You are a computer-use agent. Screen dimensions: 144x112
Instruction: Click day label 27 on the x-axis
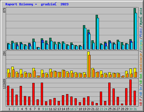click(118, 109)
